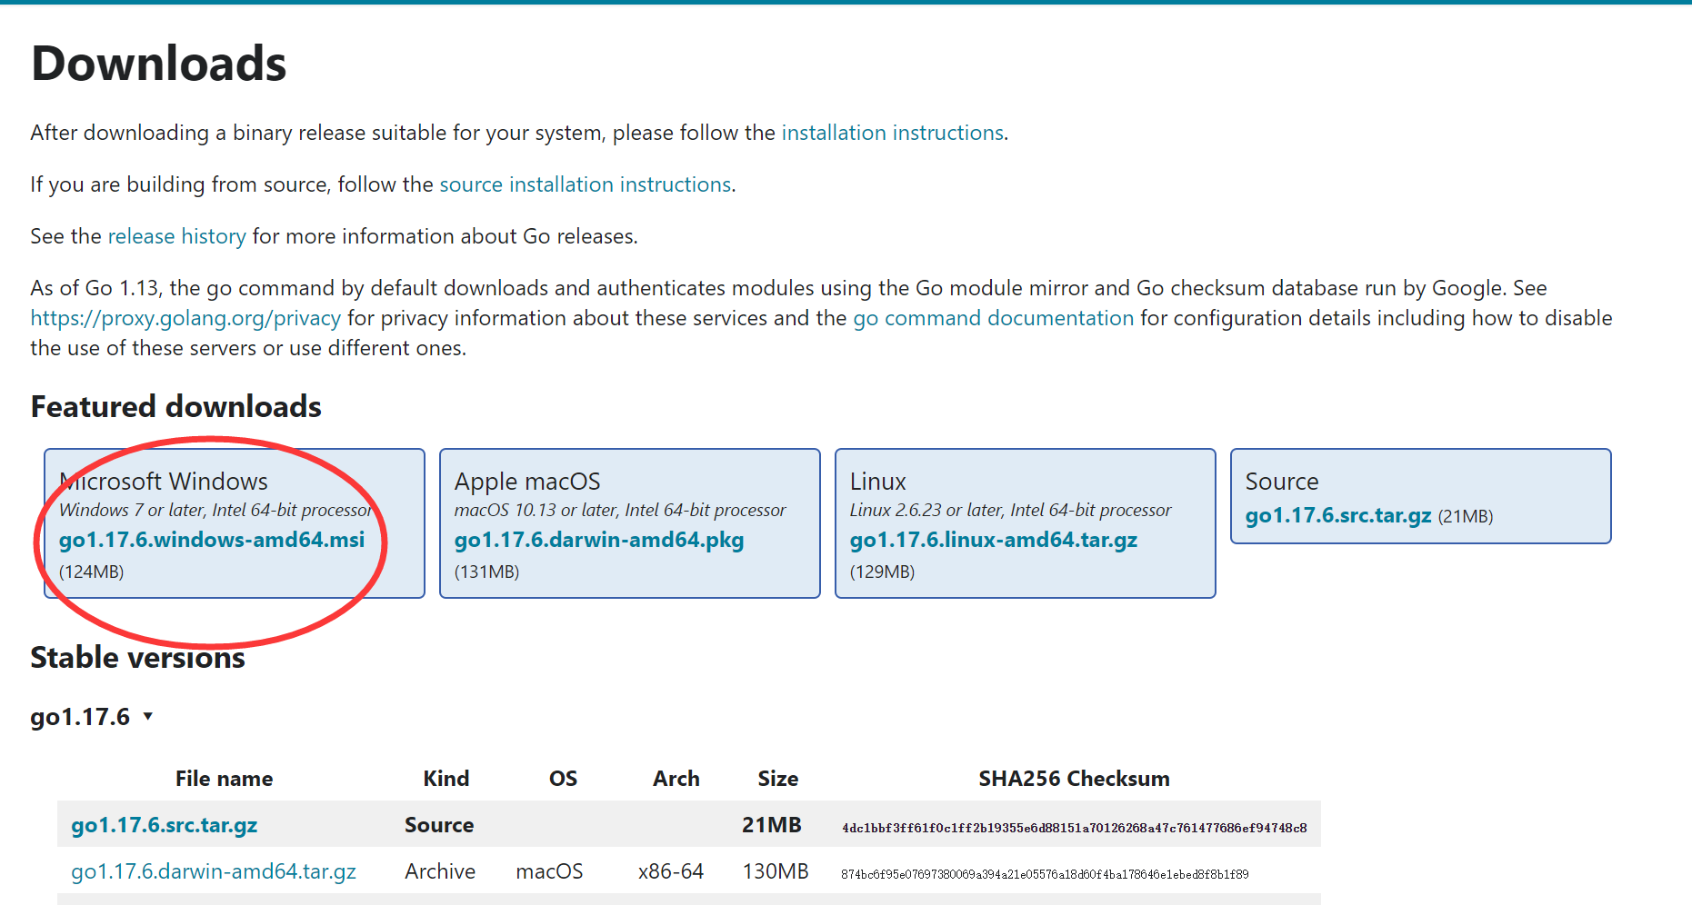Viewport: 1692px width, 905px height.
Task: Click the Linux 2.6.23 or later description
Action: [1010, 510]
